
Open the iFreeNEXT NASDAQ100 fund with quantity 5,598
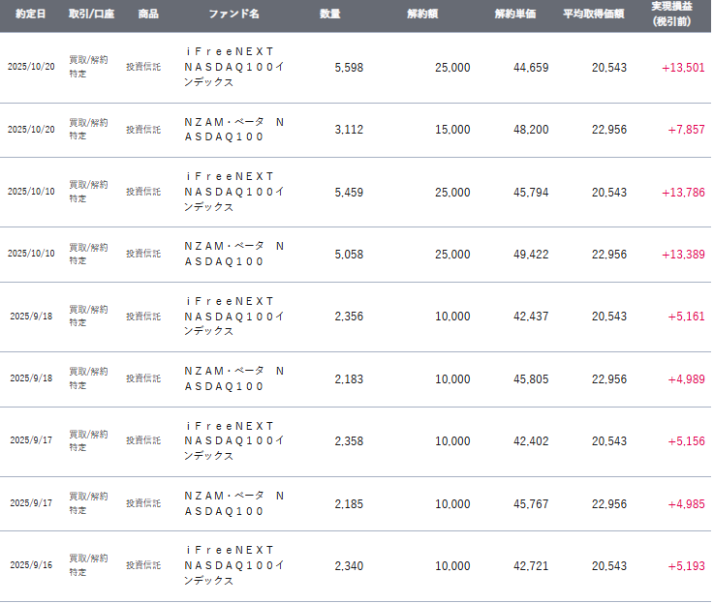click(x=233, y=67)
